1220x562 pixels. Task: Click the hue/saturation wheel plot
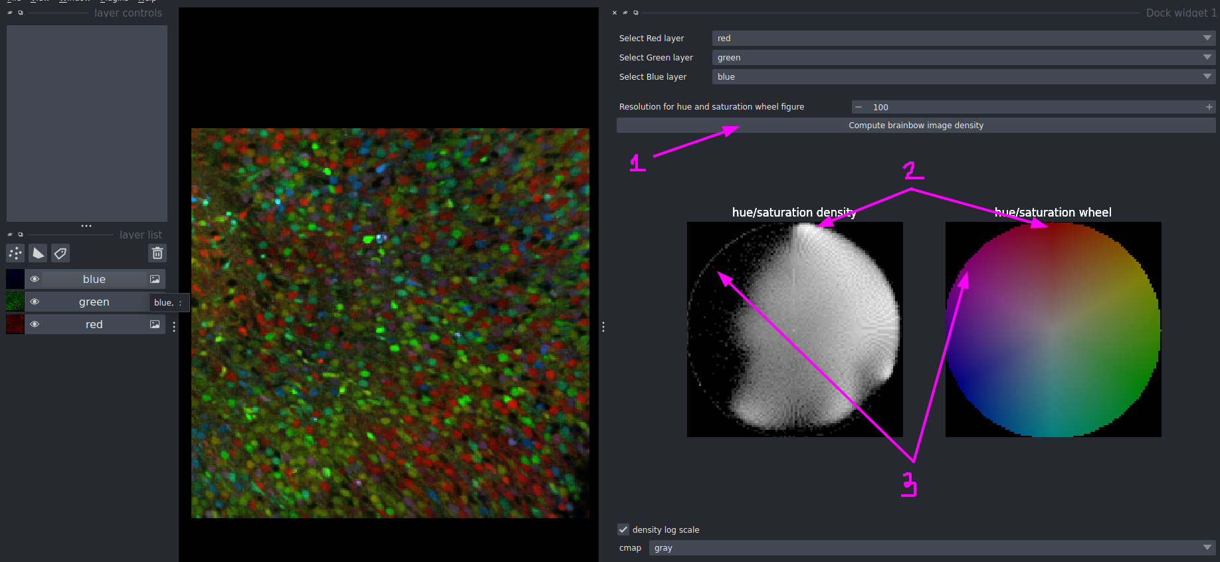pos(1053,329)
